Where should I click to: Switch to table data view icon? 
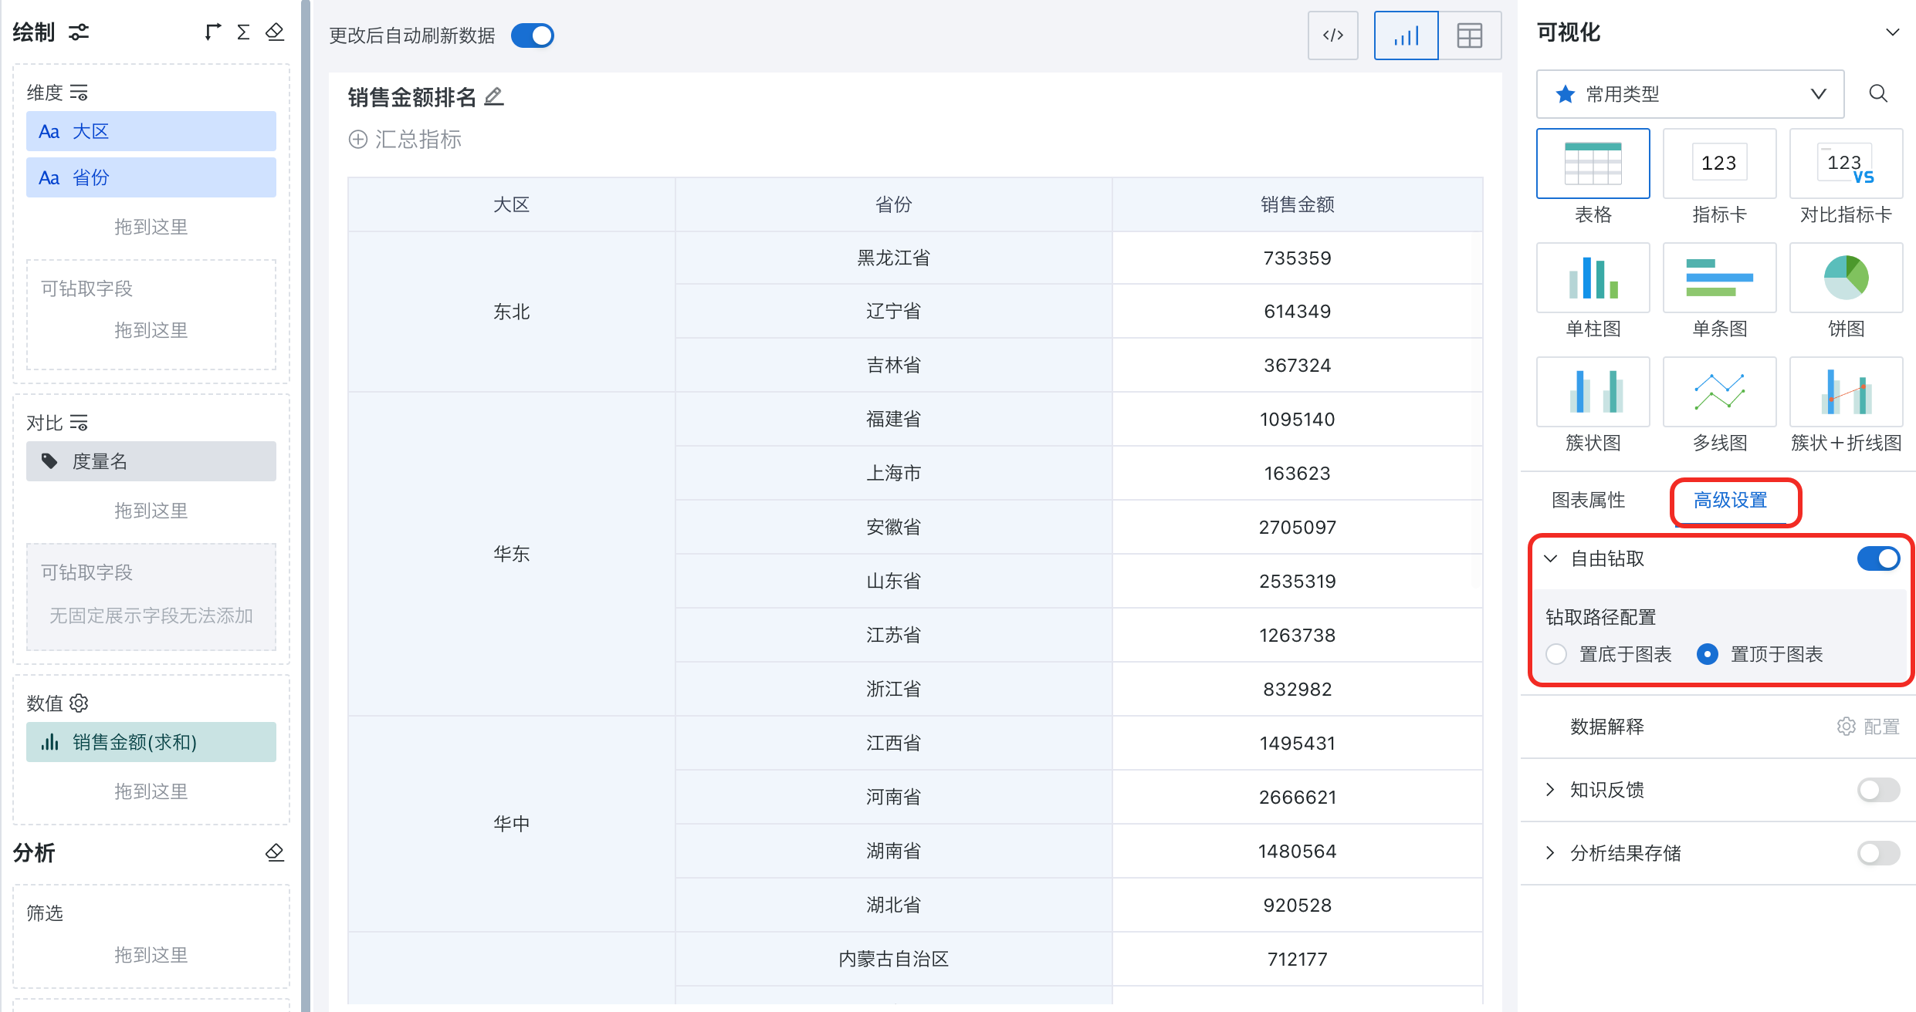(1469, 35)
